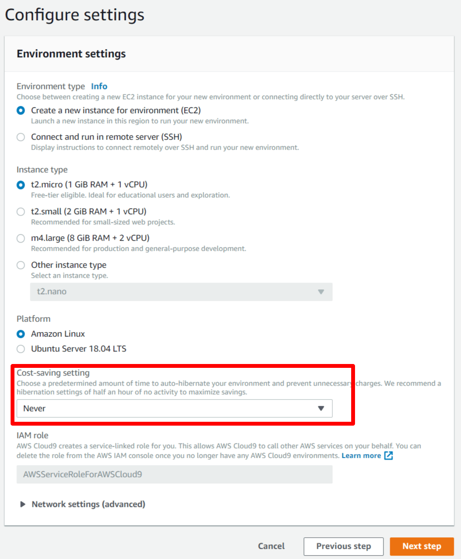
Task: Choose the t2.small instance type
Action: pyautogui.click(x=21, y=211)
